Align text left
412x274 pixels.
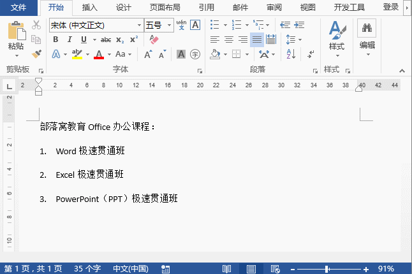[x=215, y=40]
